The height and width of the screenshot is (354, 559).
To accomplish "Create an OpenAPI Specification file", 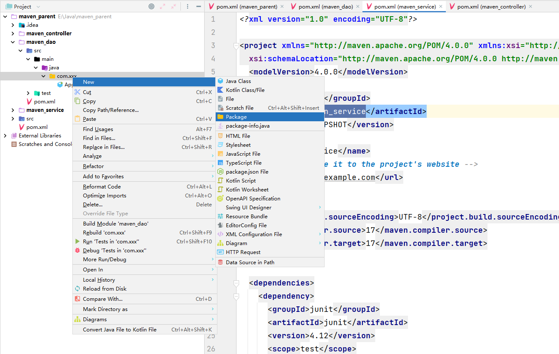I will (x=270, y=199).
